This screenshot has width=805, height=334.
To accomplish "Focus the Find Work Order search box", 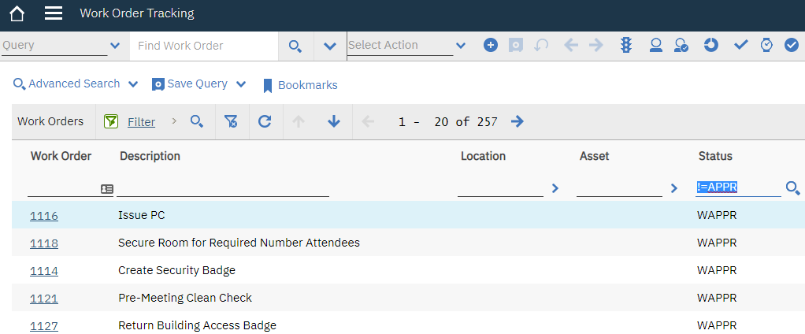I will pyautogui.click(x=204, y=46).
